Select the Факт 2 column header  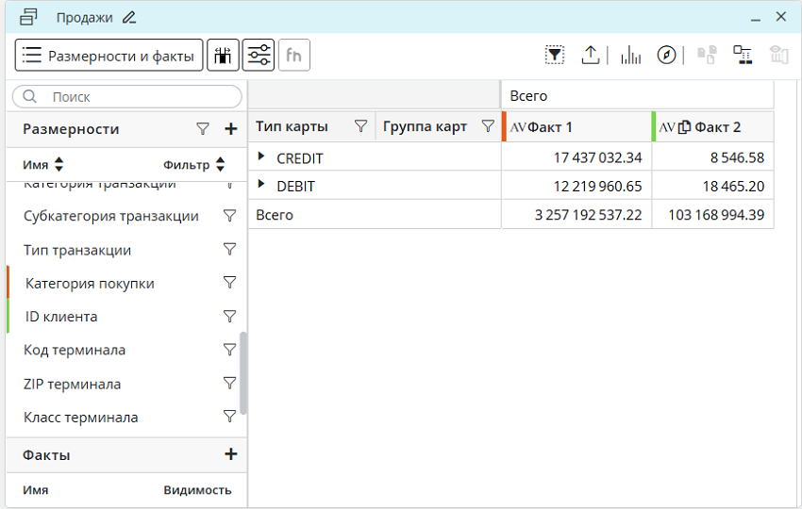[717, 127]
